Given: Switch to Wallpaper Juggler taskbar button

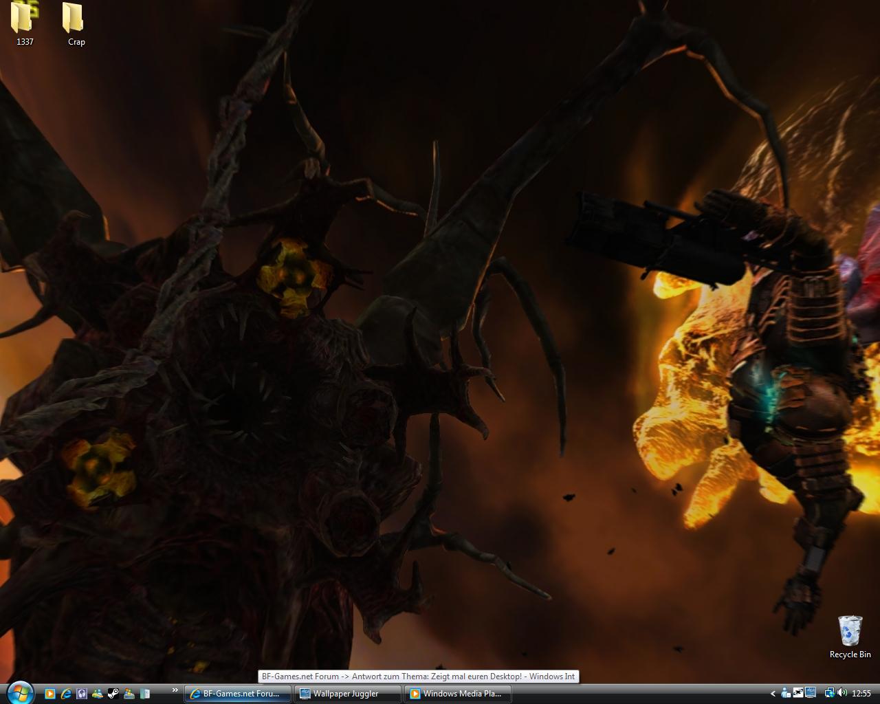Looking at the screenshot, I should 348,694.
